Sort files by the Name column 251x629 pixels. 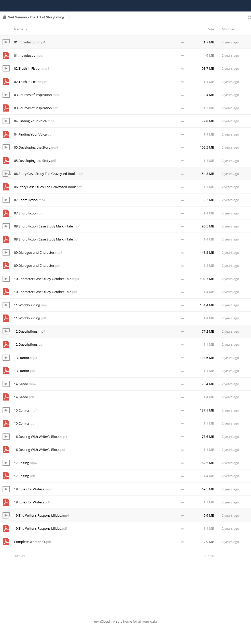(x=19, y=29)
